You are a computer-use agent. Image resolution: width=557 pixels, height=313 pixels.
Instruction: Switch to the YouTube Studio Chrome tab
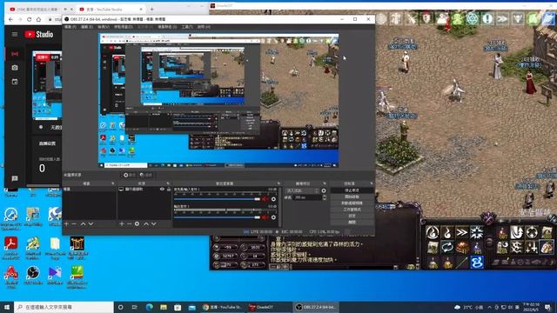click(111, 10)
